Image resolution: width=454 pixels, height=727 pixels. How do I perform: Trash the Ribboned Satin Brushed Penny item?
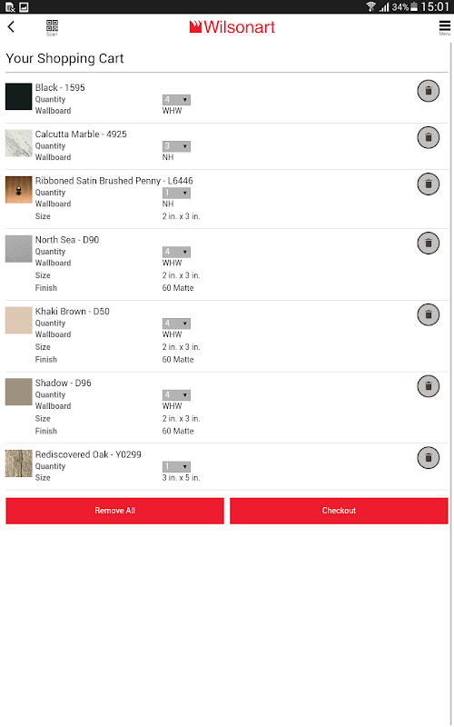(429, 184)
